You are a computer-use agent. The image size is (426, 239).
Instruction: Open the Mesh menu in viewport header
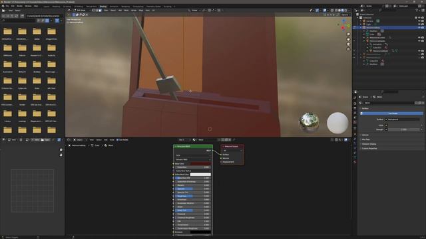pyautogui.click(x=126, y=11)
